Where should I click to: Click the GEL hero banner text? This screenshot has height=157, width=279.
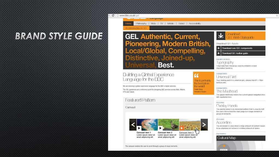click(x=168, y=50)
